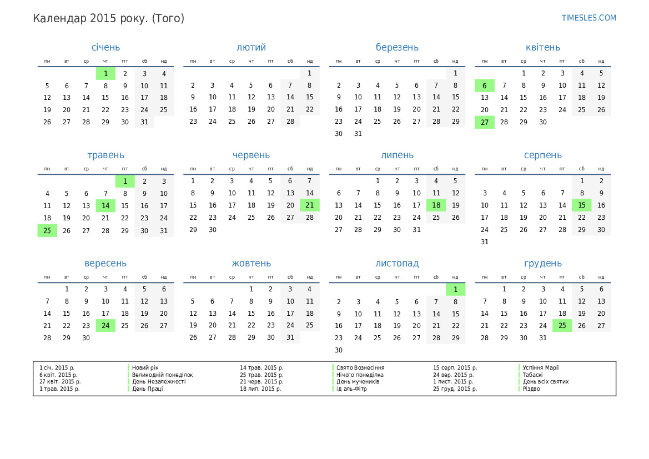Click January 31 date cell
The width and height of the screenshot is (649, 459).
[x=144, y=122]
